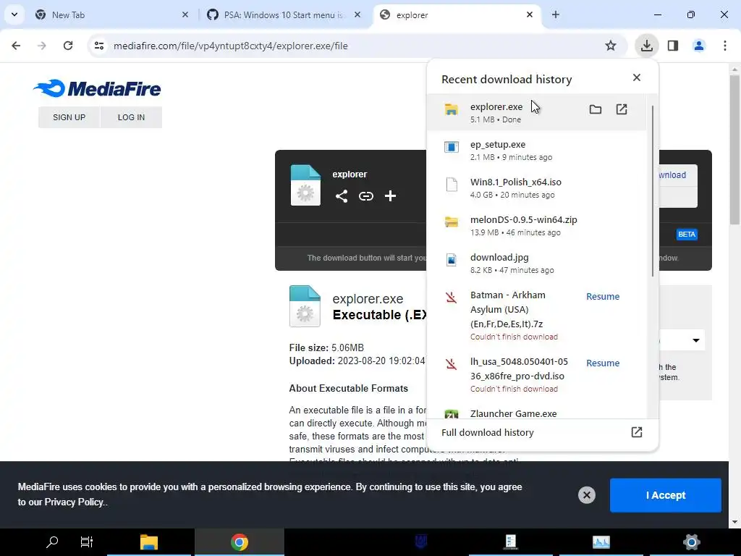This screenshot has height=556, width=741.
Task: Resume the Batman Arkham Asylum download
Action: [x=603, y=296]
